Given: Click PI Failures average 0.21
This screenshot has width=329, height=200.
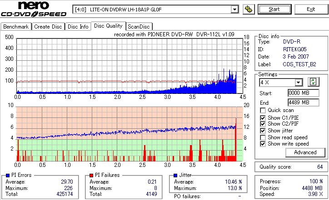Looking at the screenshot, I should pyautogui.click(x=152, y=182).
